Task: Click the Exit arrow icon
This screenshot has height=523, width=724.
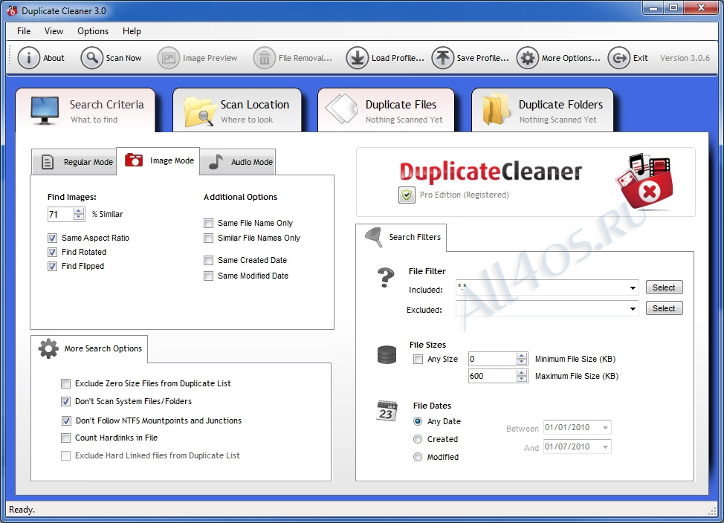Action: pyautogui.click(x=619, y=58)
